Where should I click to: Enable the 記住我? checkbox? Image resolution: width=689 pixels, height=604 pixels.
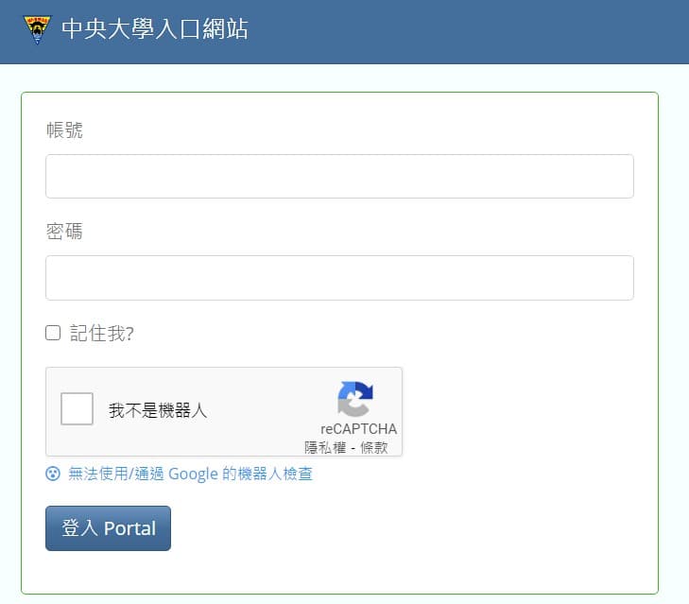(53, 333)
